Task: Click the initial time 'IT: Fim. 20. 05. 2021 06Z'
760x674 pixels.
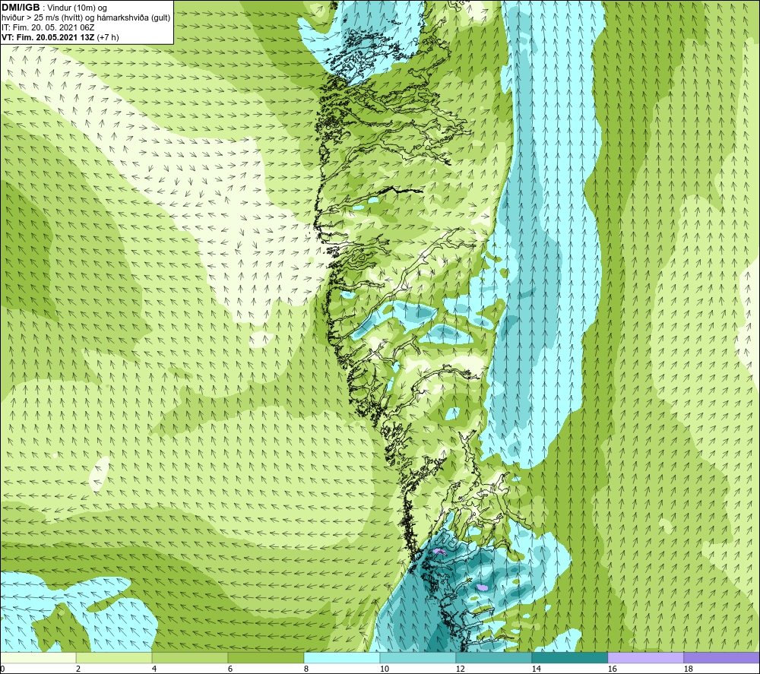Action: click(48, 27)
